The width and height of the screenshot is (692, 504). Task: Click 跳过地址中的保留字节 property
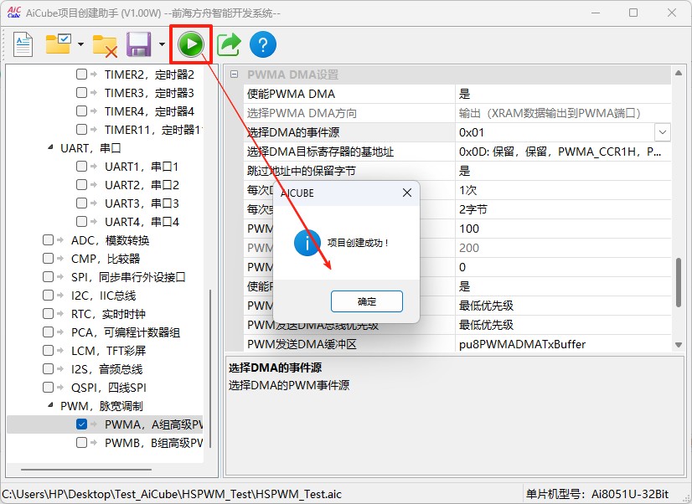pos(302,171)
